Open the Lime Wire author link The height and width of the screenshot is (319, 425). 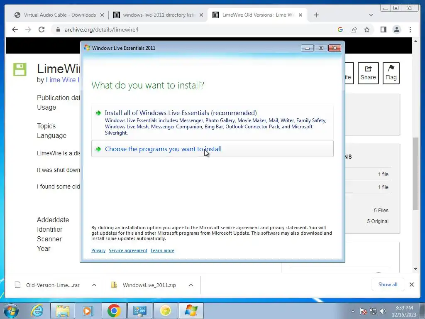pyautogui.click(x=63, y=80)
